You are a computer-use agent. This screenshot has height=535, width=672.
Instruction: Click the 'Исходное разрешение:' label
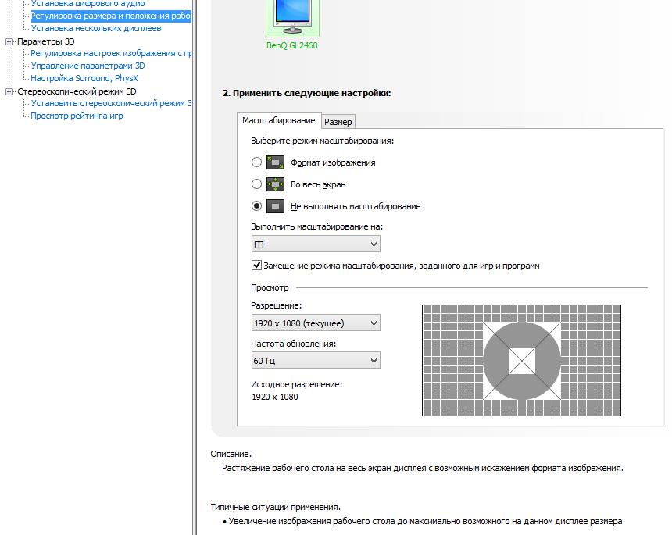click(x=297, y=384)
